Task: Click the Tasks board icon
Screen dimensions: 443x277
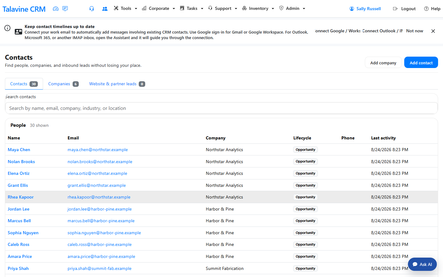Action: [182, 8]
